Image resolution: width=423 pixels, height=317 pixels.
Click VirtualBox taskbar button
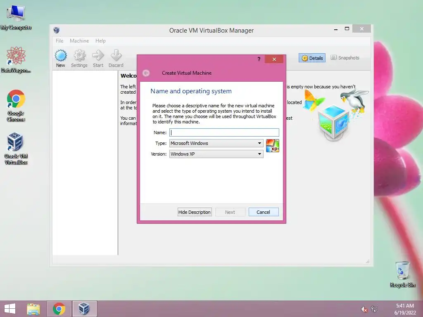[x=84, y=309]
